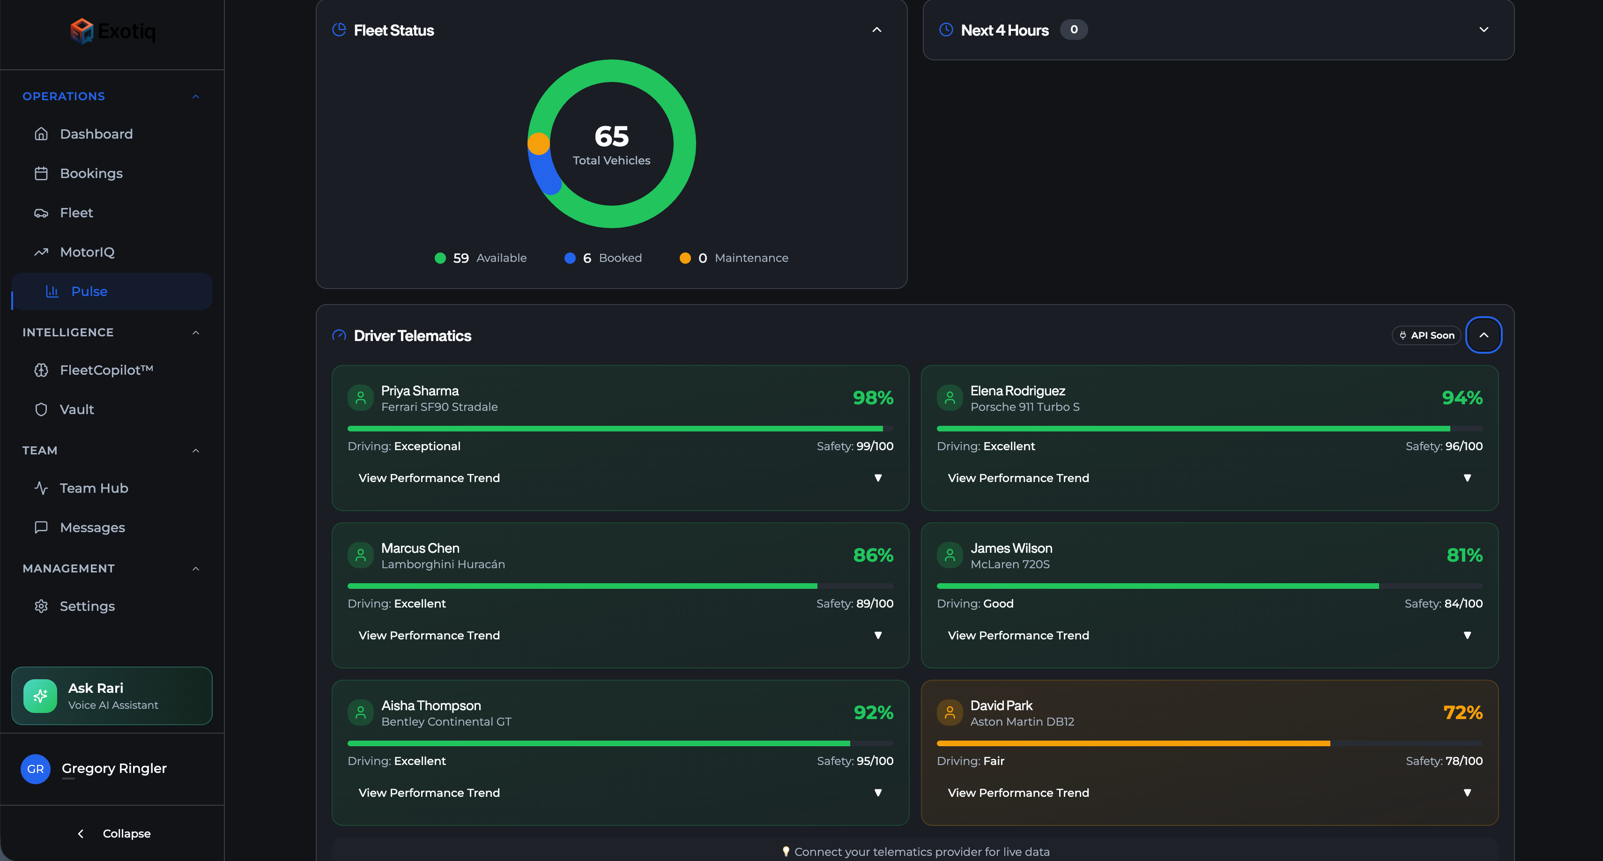Screen dimensions: 1603x861
Task: Collapse the Operations section in sidebar
Action: pos(195,96)
